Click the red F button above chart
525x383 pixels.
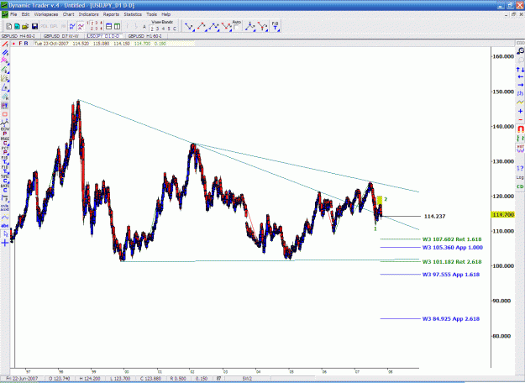click(x=20, y=44)
